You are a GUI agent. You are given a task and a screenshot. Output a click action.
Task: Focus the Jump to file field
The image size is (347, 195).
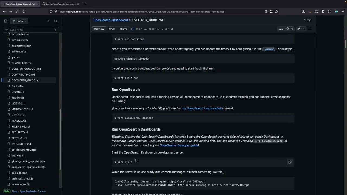tap(31, 30)
